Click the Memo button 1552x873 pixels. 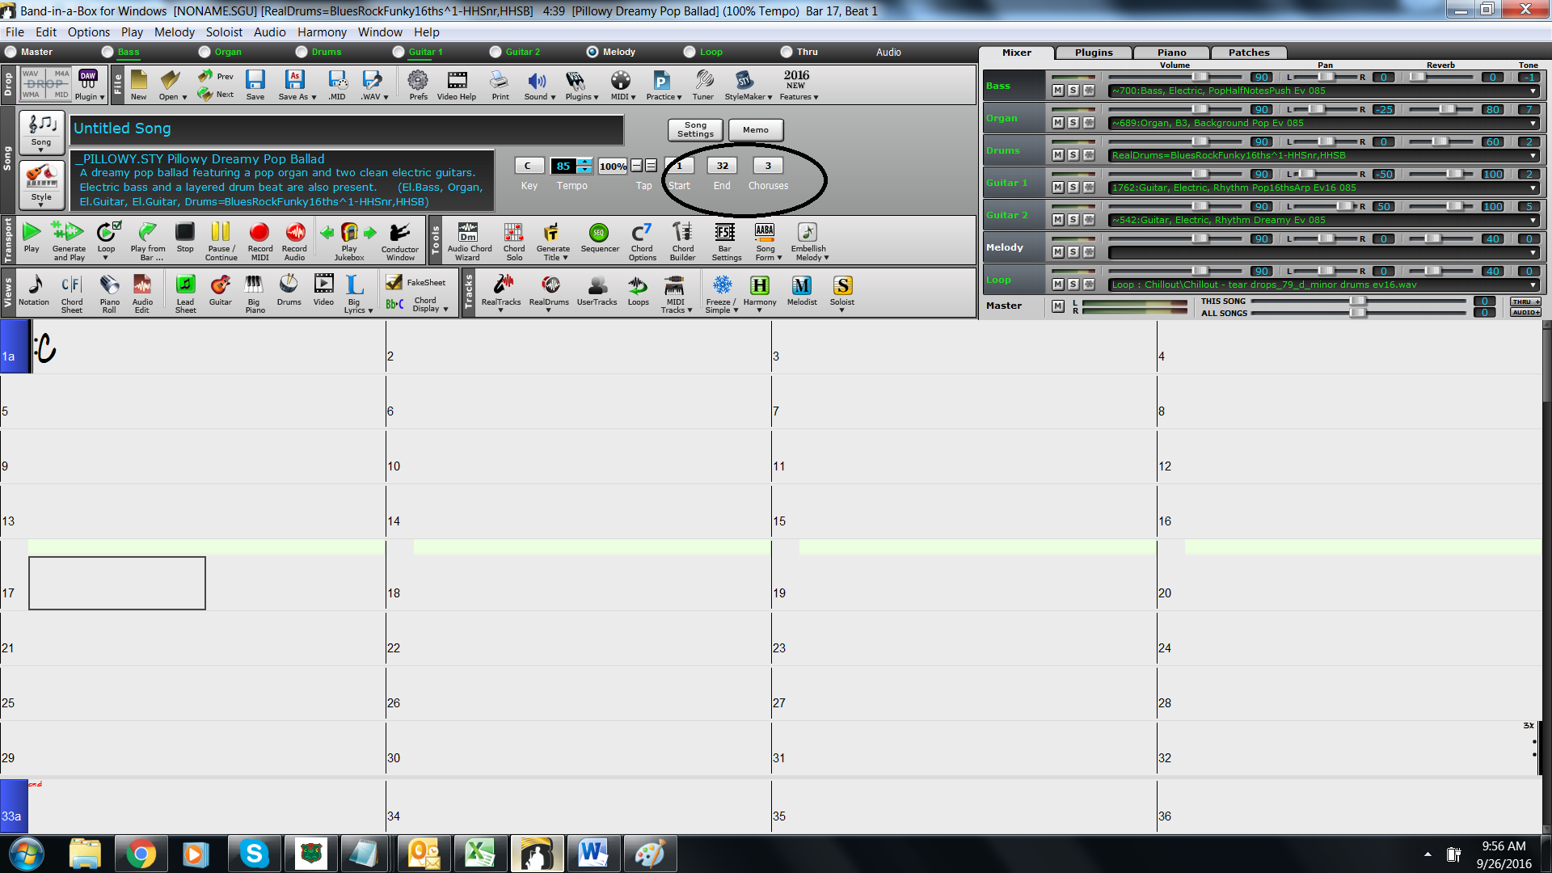pos(756,129)
